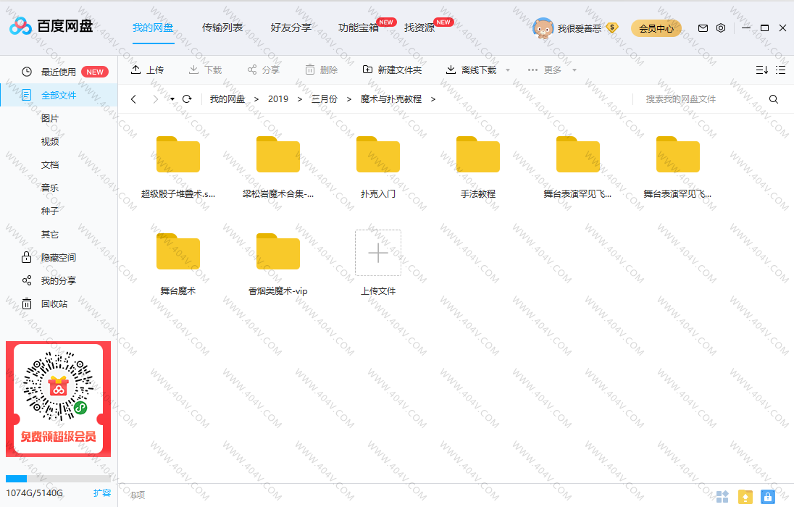Go back with the left arrow
794x507 pixels.
[133, 99]
